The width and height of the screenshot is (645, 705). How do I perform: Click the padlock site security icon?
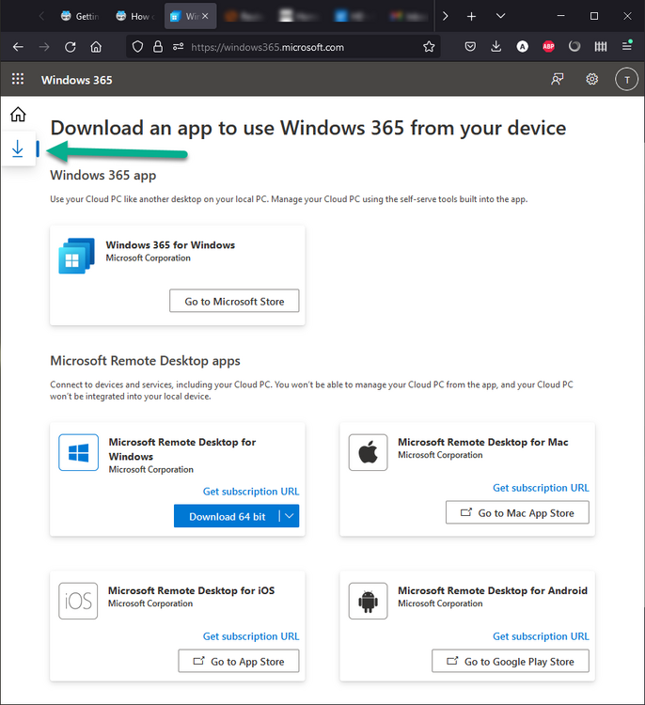pos(157,47)
